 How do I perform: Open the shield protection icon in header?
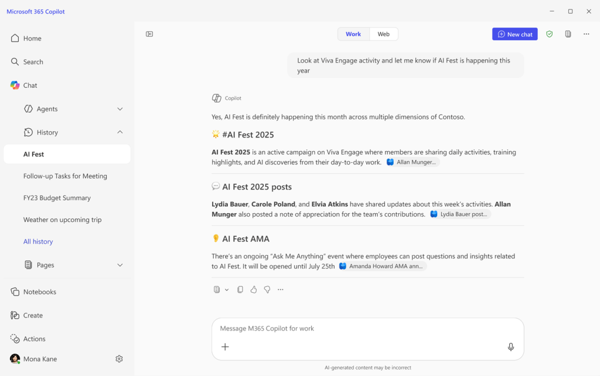click(x=549, y=34)
